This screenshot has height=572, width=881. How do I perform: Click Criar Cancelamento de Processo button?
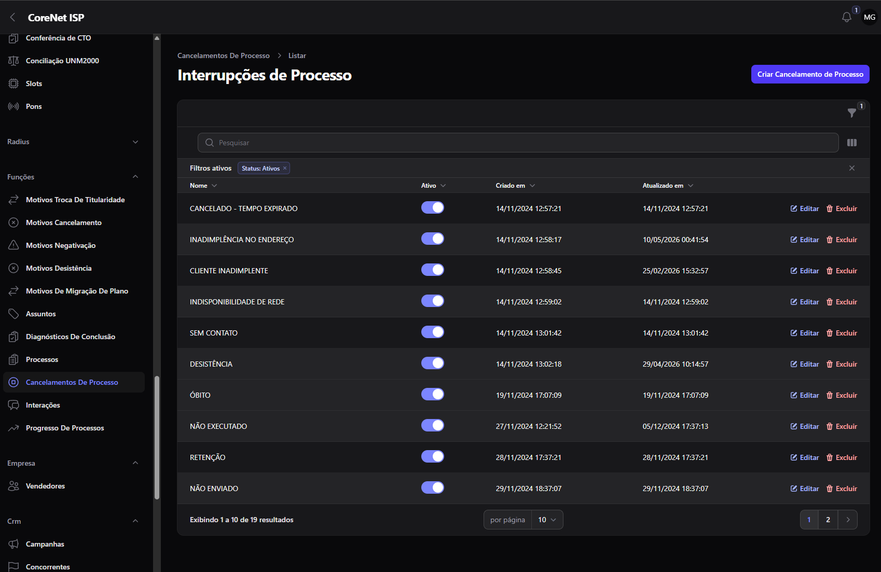tap(810, 74)
